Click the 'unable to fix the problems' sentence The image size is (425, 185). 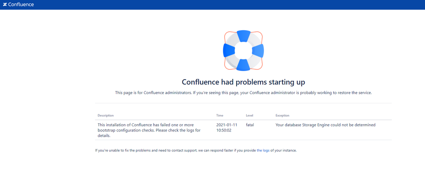[x=196, y=150]
